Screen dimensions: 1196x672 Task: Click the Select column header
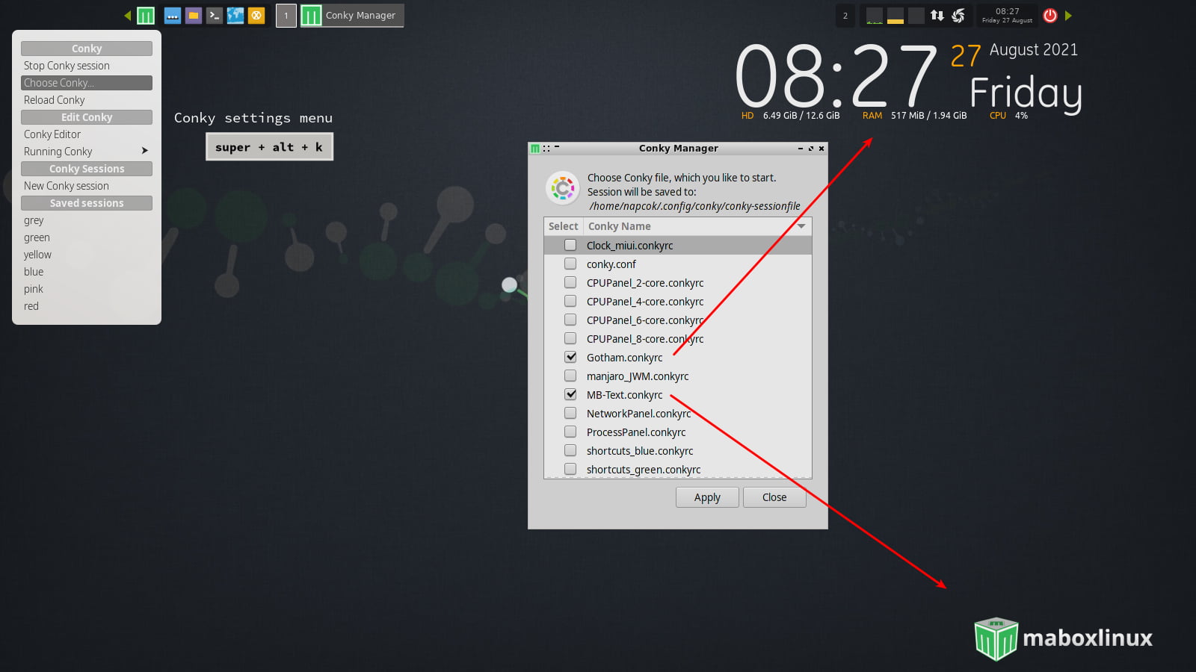tap(564, 226)
